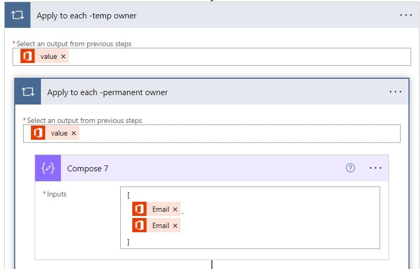Viewport: 420px width, 269px height.
Task: Focus the temp owner output selection field
Action: pyautogui.click(x=212, y=57)
